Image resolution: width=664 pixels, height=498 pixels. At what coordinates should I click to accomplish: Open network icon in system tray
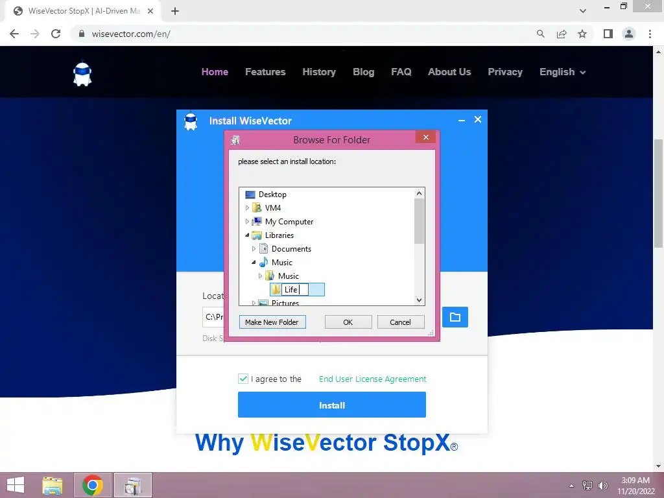[x=587, y=485]
